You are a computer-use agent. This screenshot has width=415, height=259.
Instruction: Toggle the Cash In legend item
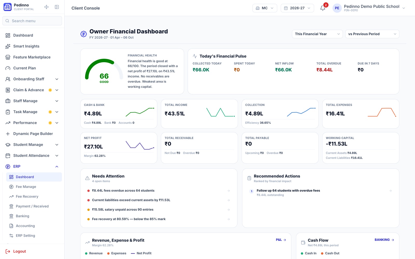point(309,253)
